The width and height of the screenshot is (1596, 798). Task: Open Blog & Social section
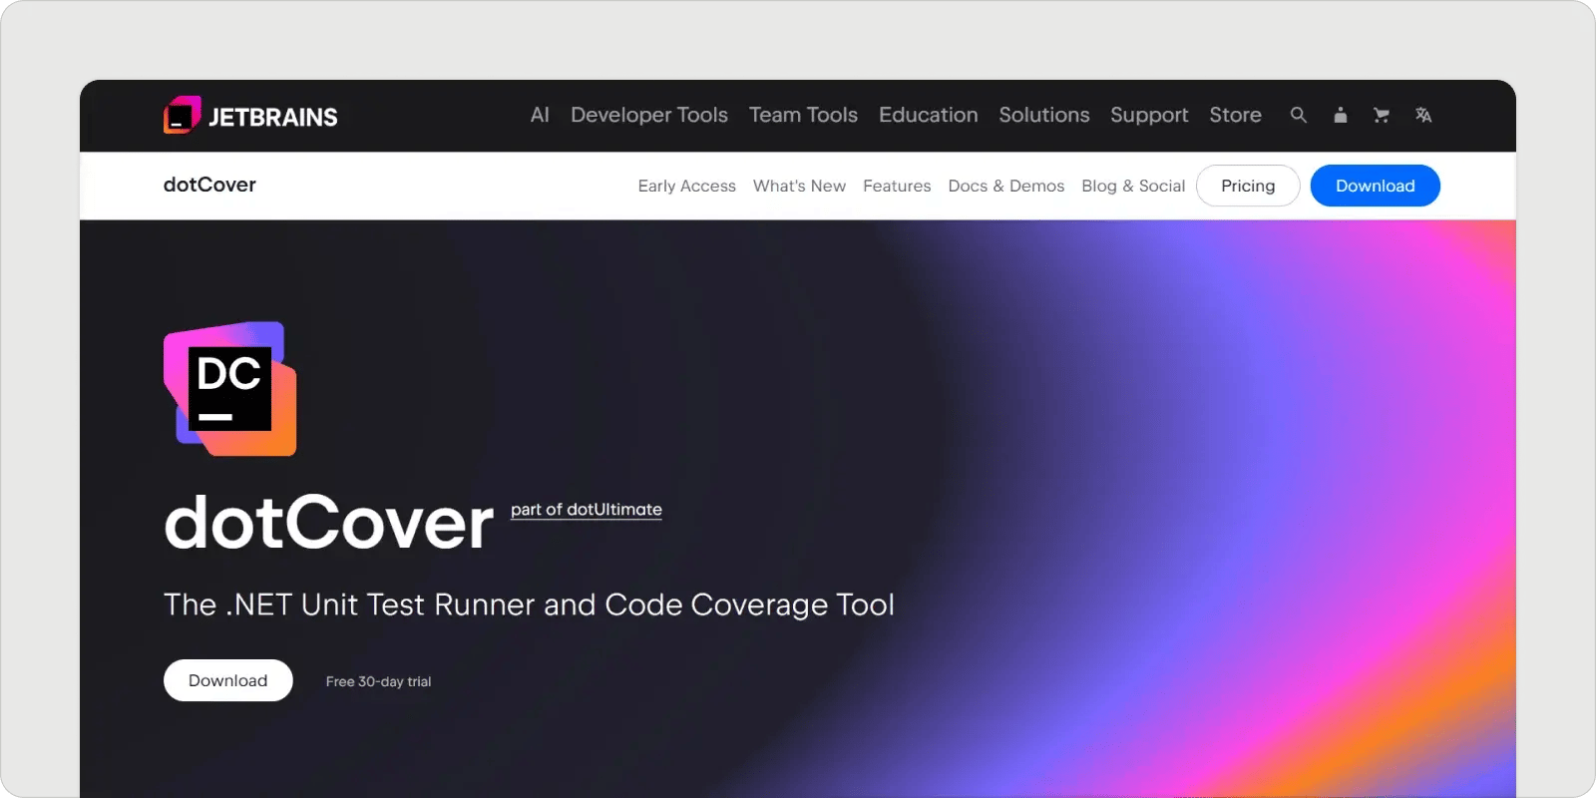pyautogui.click(x=1133, y=186)
